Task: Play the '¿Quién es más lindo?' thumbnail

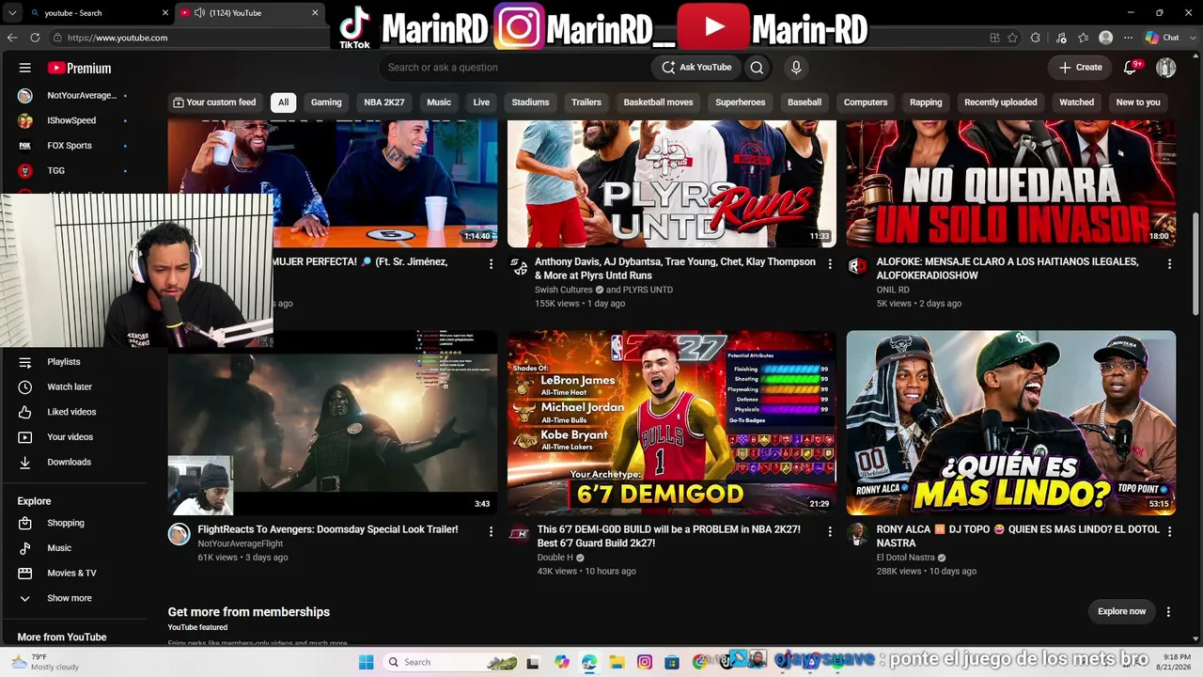Action: (x=1011, y=422)
